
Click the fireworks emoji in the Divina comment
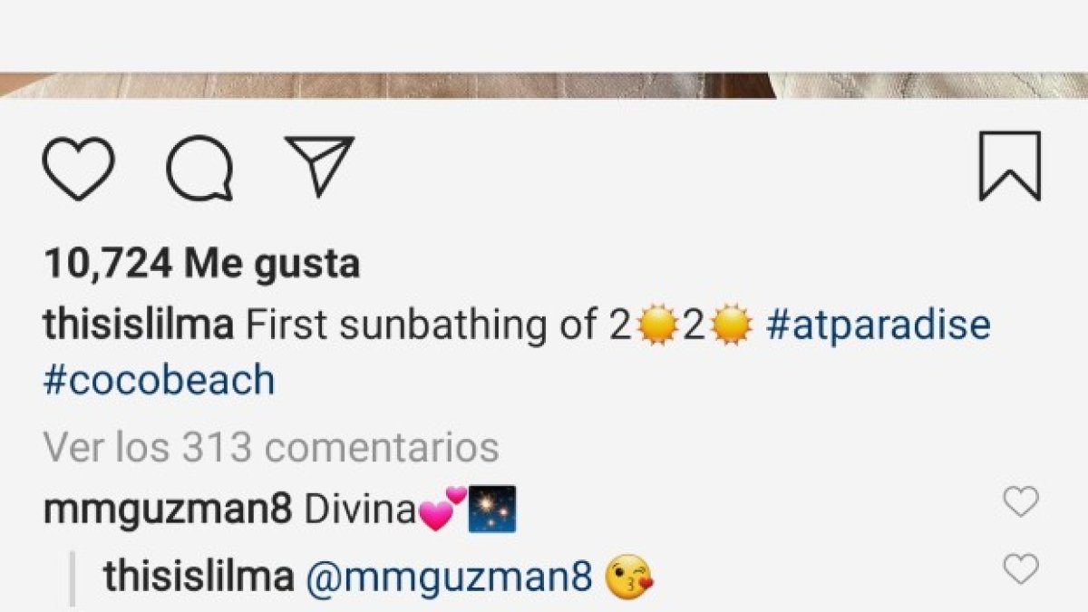click(x=492, y=509)
